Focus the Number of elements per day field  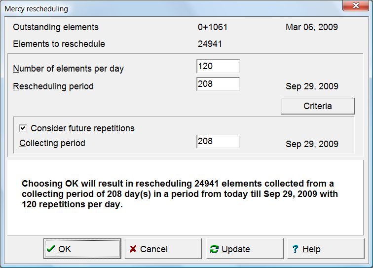[218, 67]
